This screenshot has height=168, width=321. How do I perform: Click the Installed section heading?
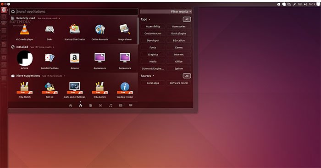coord(22,47)
